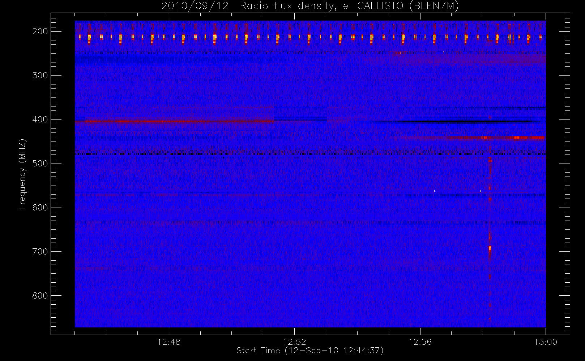Click the 'Frequency (MHz)' axis label
585x361 pixels.
click(22, 174)
